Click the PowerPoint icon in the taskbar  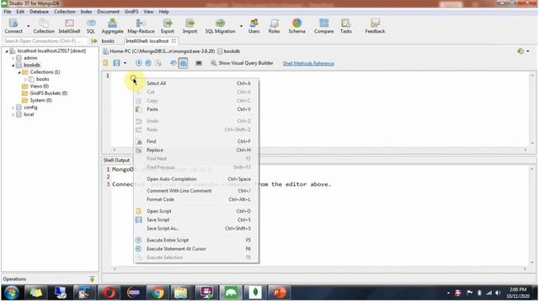pos(279,293)
